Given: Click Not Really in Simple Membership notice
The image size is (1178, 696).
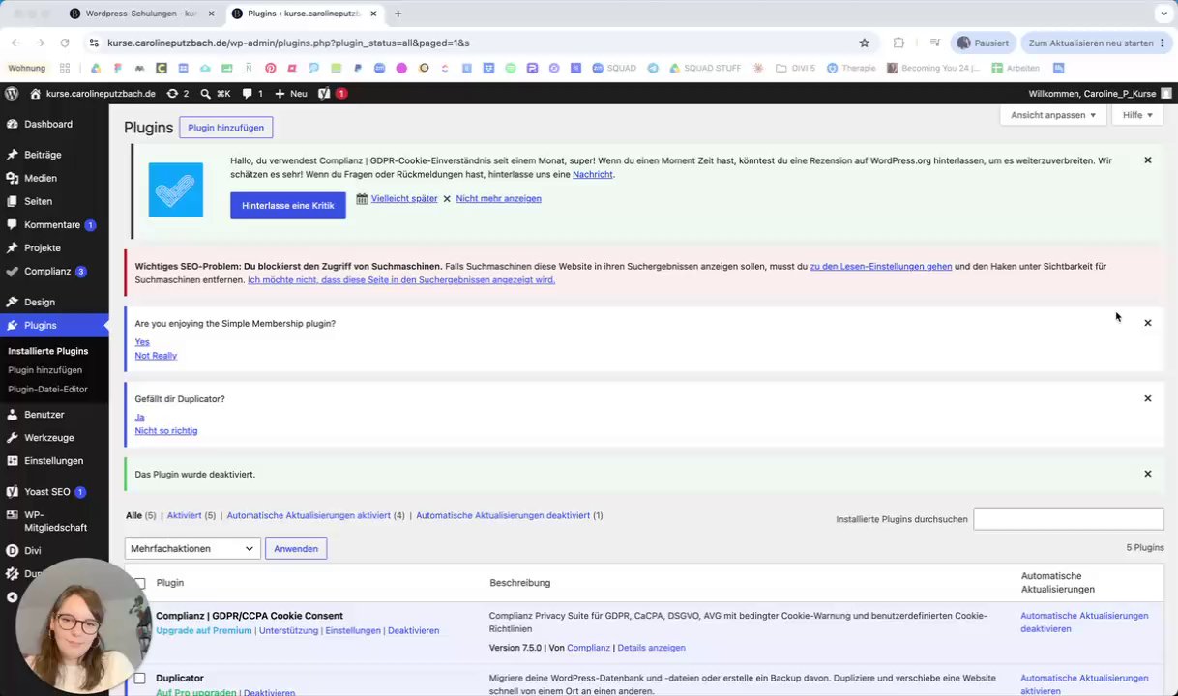Looking at the screenshot, I should point(156,356).
